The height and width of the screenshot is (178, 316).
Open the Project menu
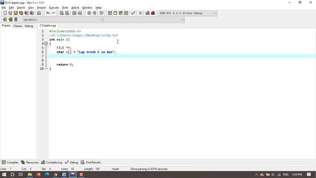[x=41, y=8]
